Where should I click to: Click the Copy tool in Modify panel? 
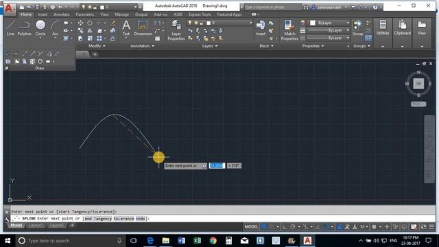click(81, 30)
